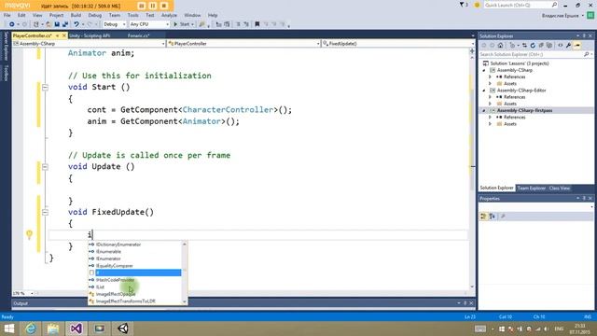Click the highlighted Preview Selected Items icon

[577, 46]
